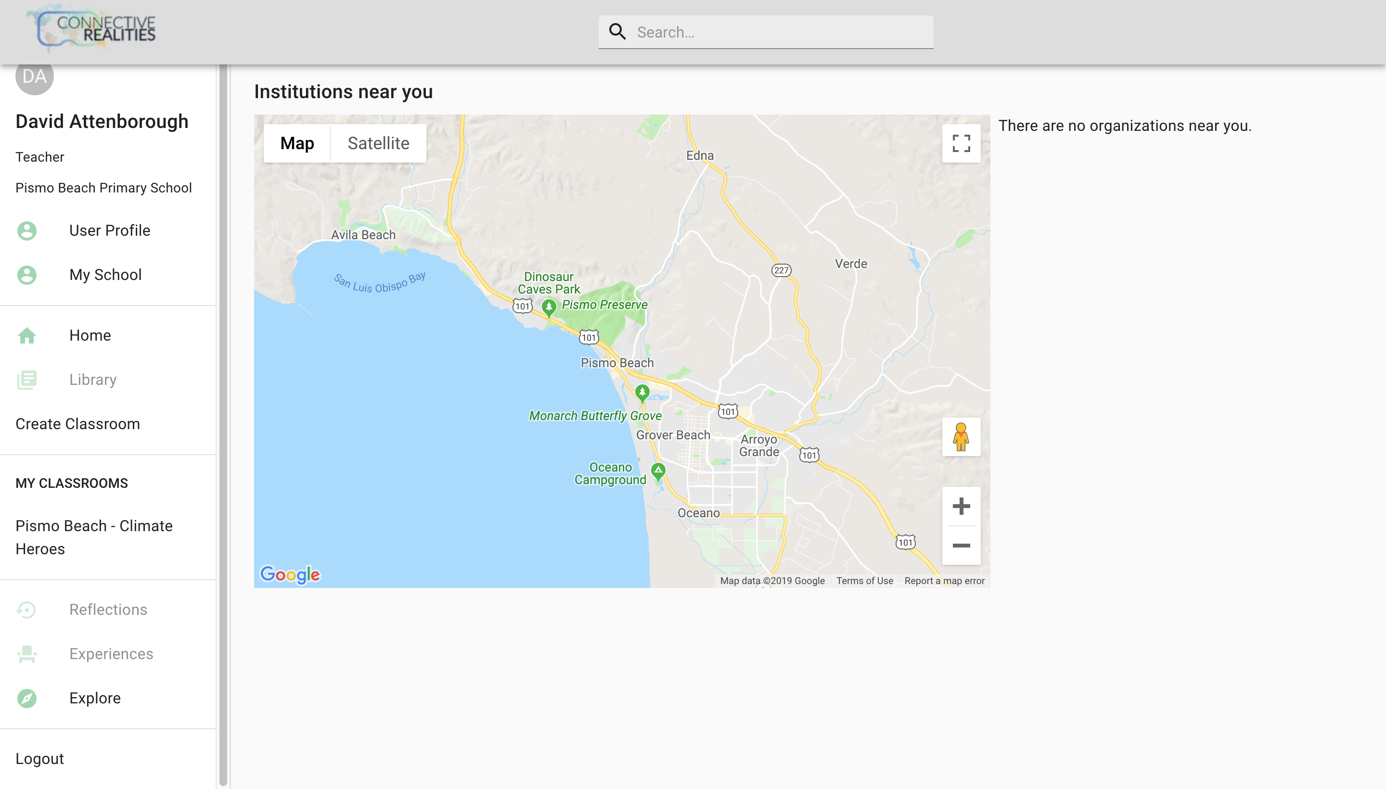Switch to Satellite map view
The image size is (1386, 789).
(378, 143)
